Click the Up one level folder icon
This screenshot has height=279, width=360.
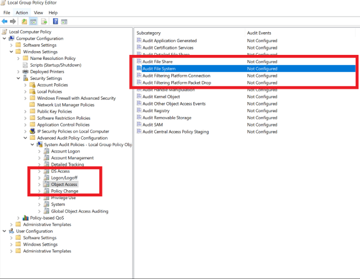tap(24, 22)
